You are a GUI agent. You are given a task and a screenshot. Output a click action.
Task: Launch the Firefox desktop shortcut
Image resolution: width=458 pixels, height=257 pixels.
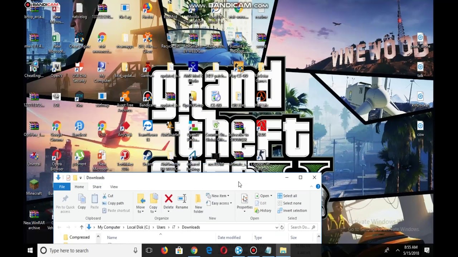click(147, 11)
